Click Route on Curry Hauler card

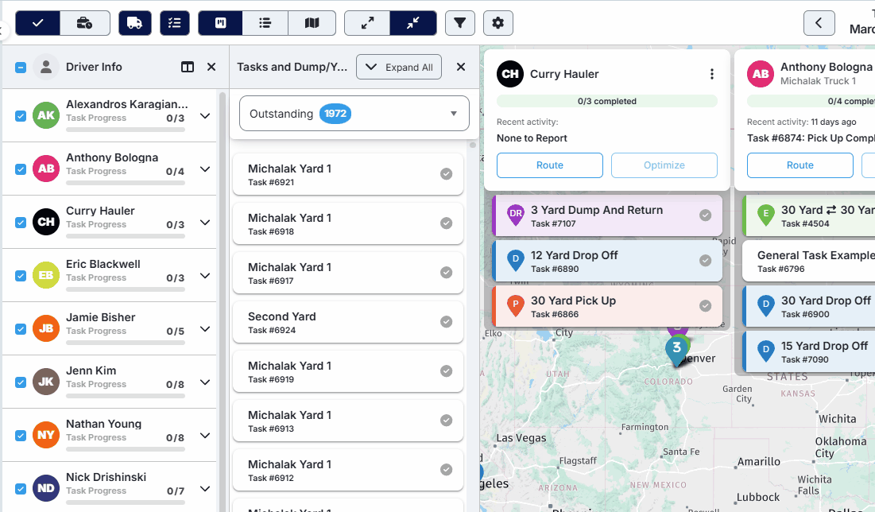[x=550, y=165]
